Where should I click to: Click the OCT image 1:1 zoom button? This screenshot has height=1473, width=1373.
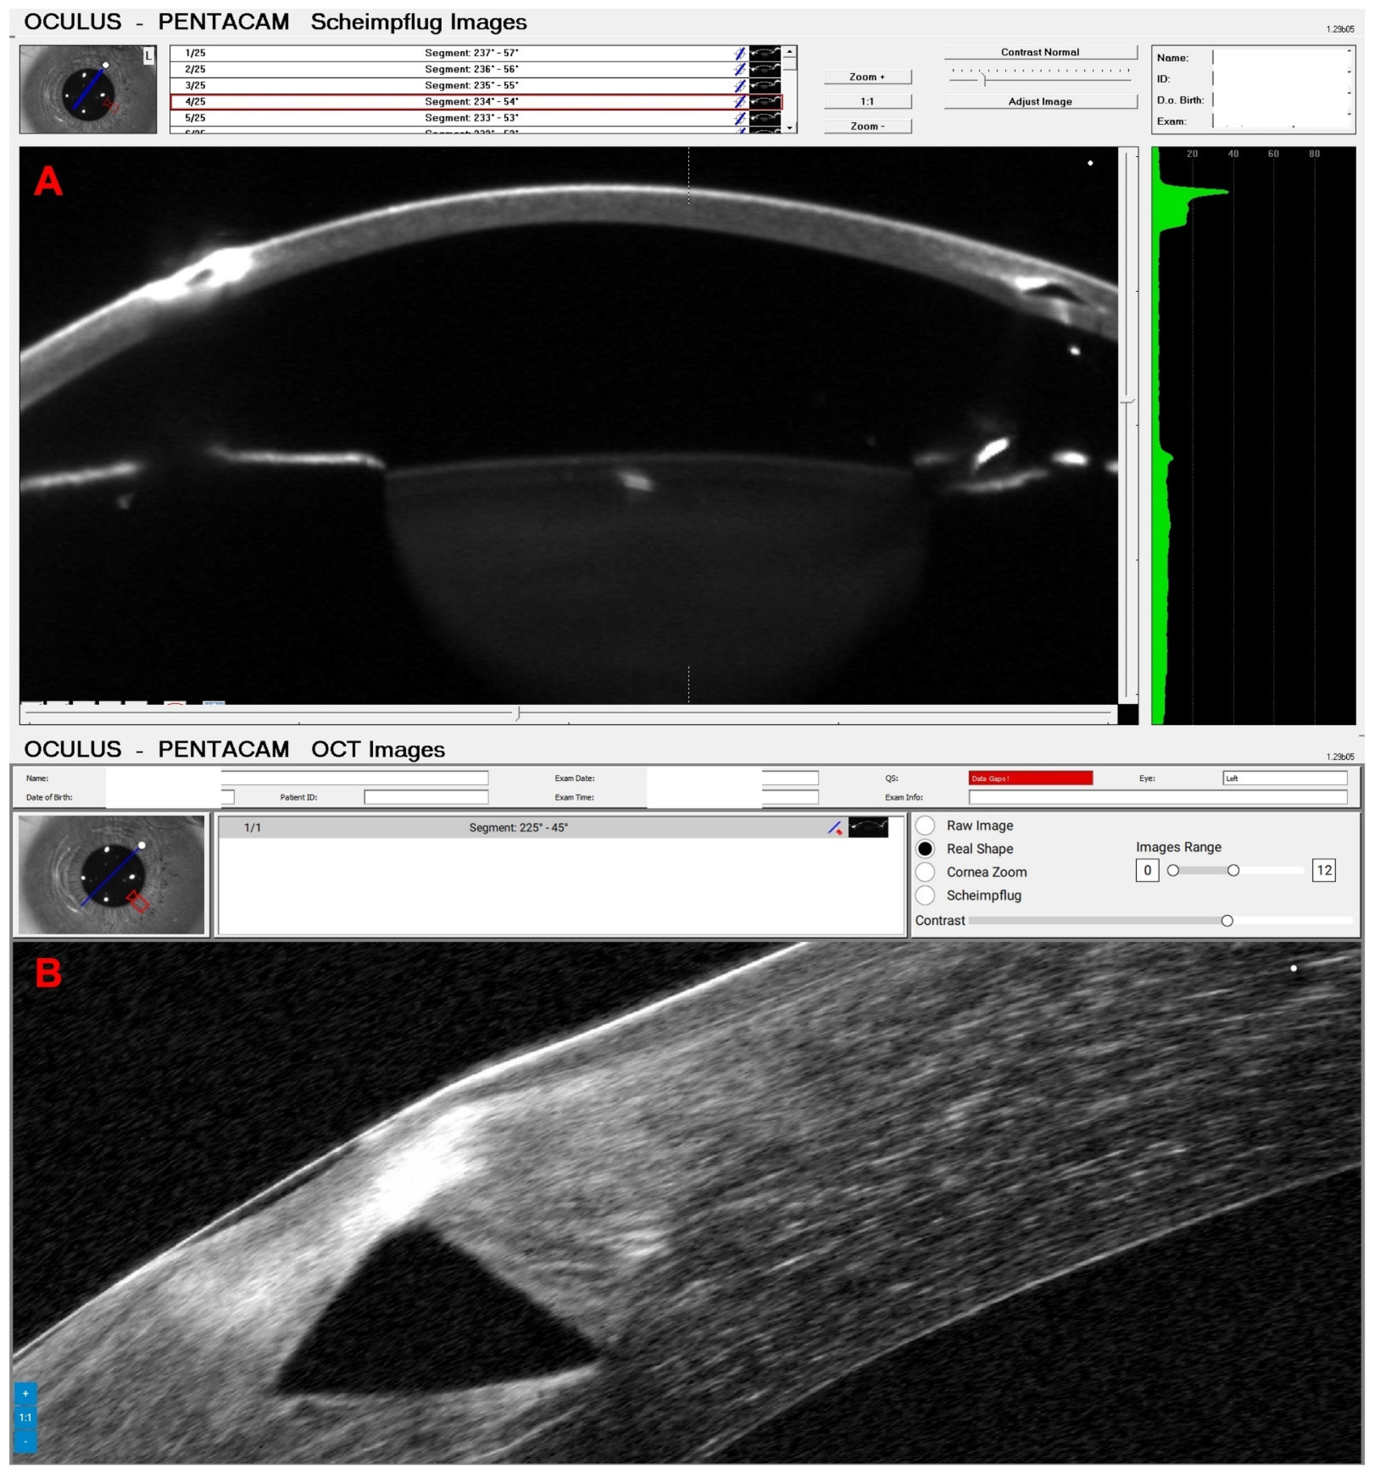coord(25,1417)
